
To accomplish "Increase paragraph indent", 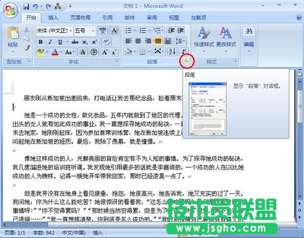I will 180,31.
